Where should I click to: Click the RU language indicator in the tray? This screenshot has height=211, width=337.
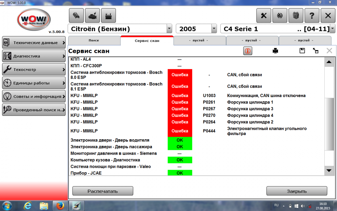click(276, 205)
